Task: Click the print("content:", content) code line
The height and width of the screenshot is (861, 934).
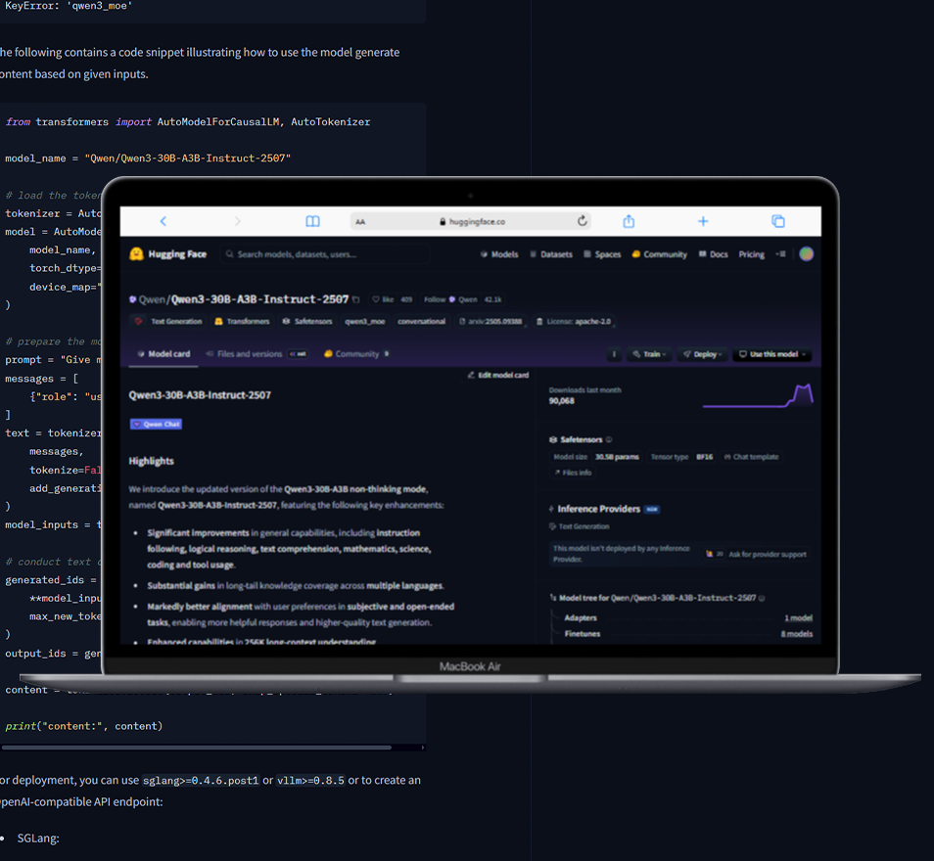Action: click(84, 726)
